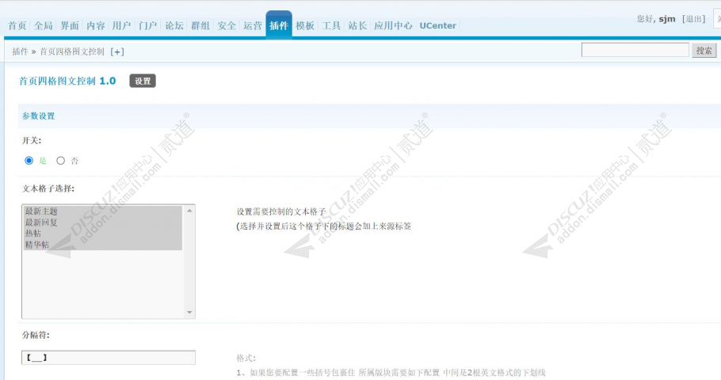Select the 否 radio for 开关
The width and height of the screenshot is (721, 380).
[61, 161]
